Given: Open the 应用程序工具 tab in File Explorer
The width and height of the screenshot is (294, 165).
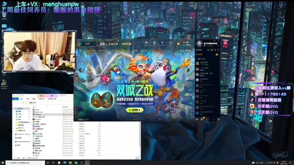Looking at the screenshot, I should [x=52, y=99].
